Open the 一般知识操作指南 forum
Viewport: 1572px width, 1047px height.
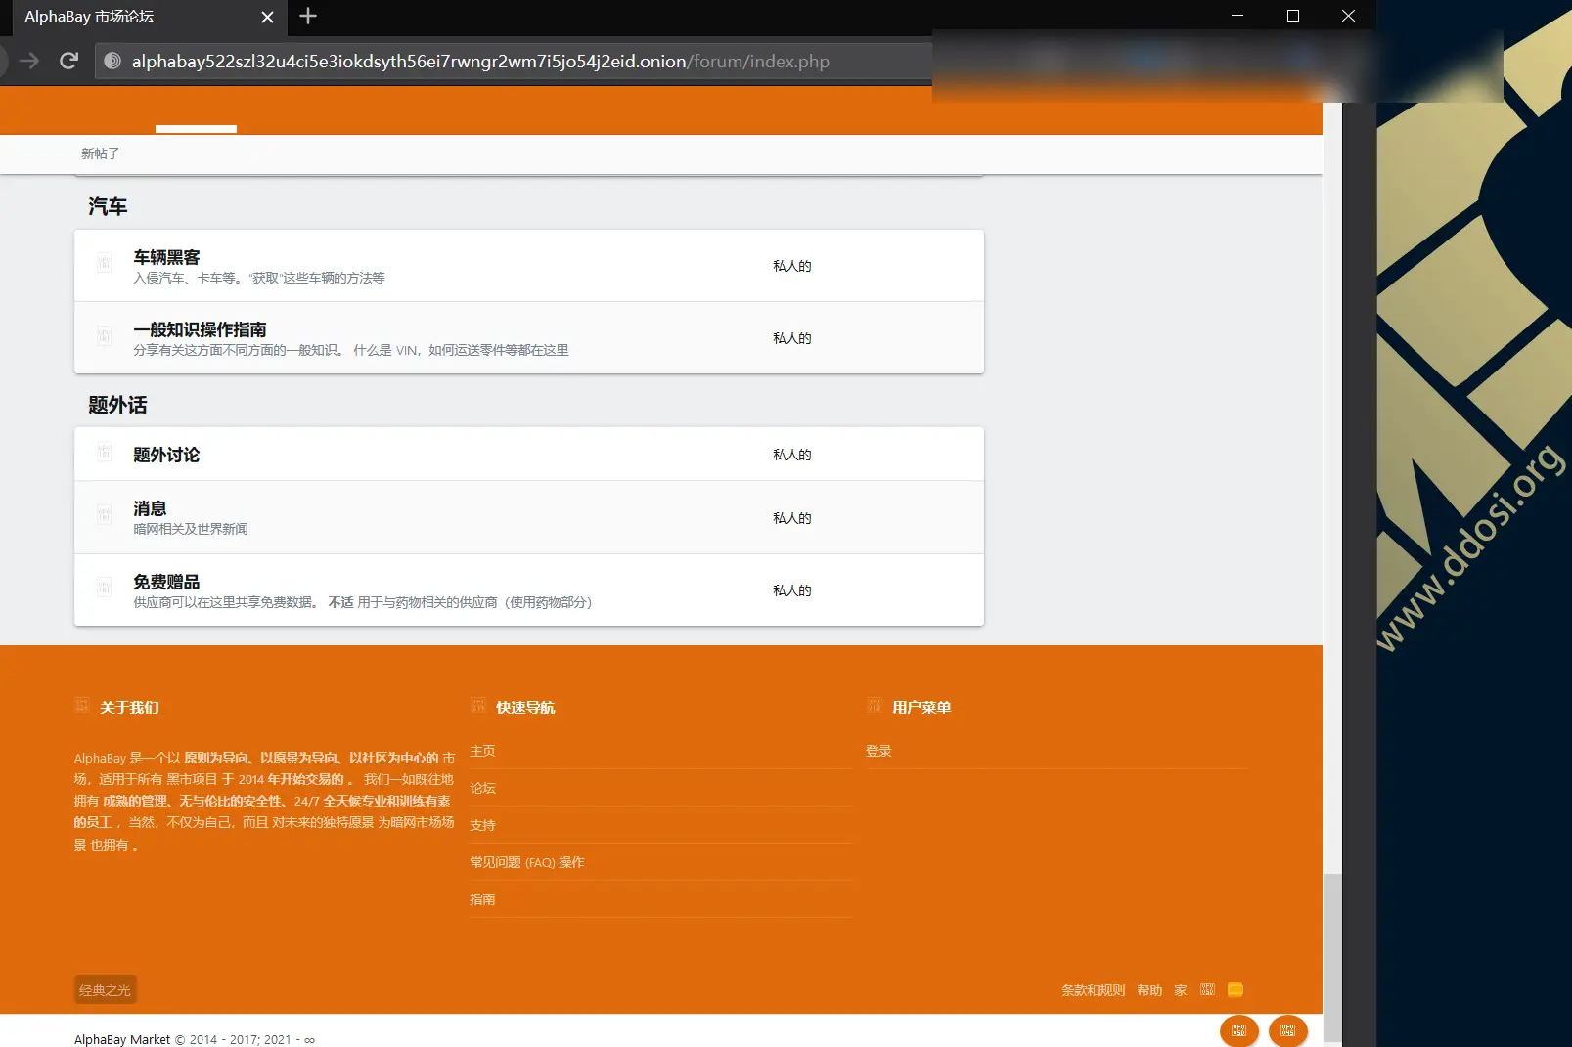[200, 329]
